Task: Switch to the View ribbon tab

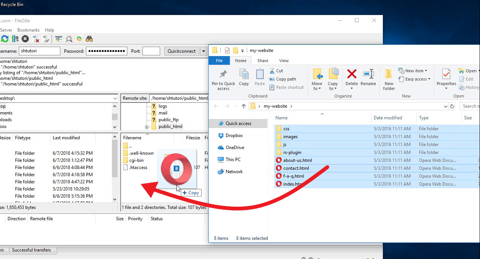Action: [284, 60]
